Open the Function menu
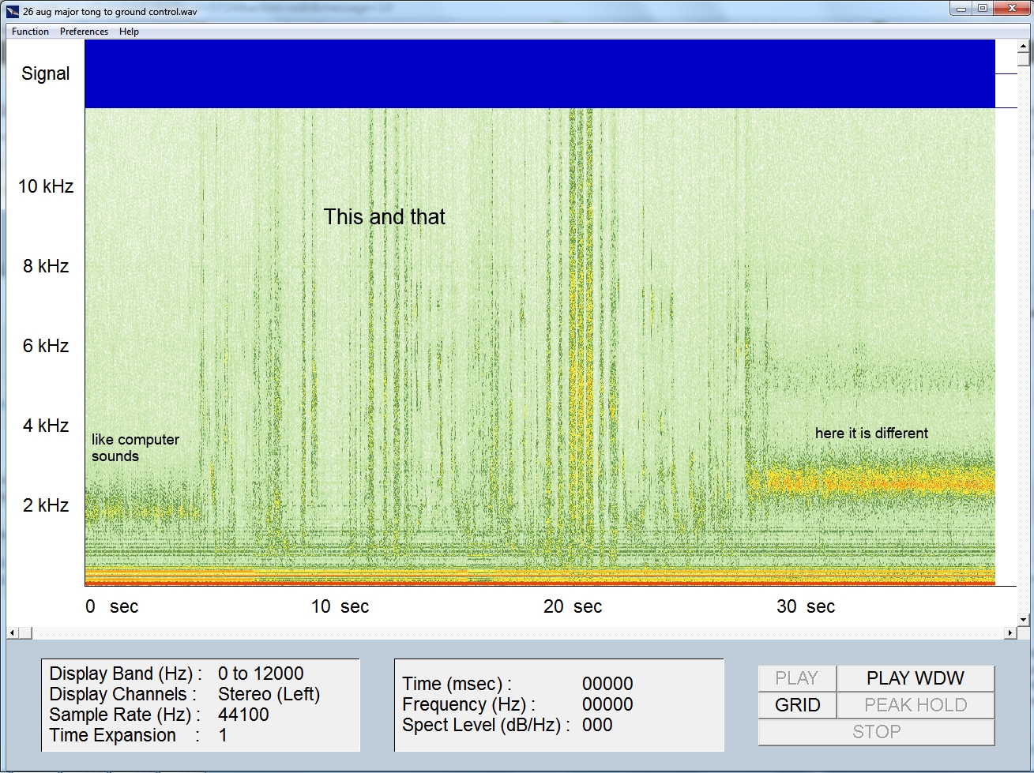 pyautogui.click(x=30, y=32)
